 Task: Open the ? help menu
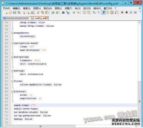(115, 8)
